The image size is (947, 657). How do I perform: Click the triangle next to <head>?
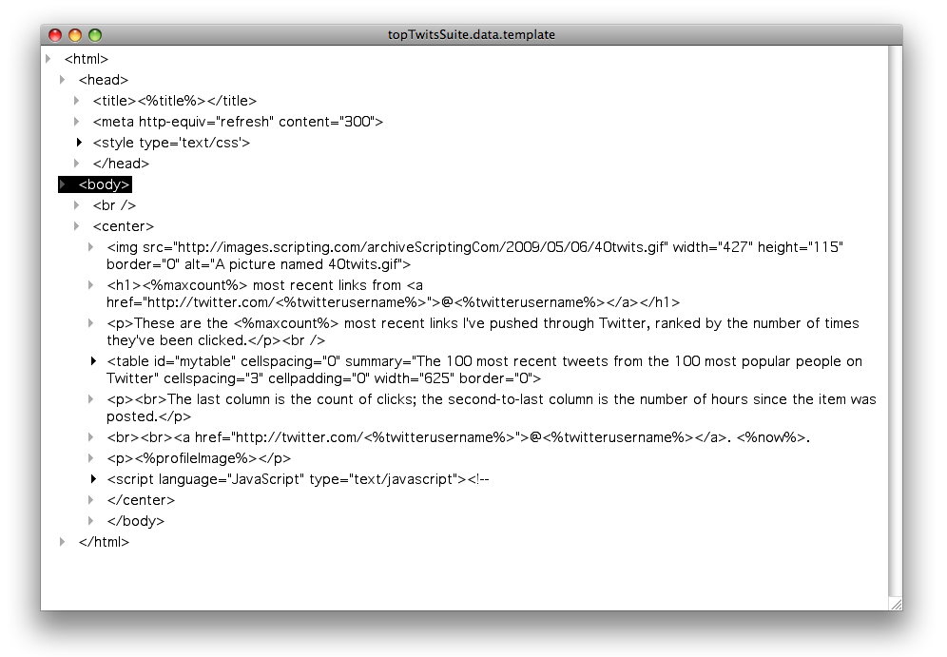pos(62,80)
